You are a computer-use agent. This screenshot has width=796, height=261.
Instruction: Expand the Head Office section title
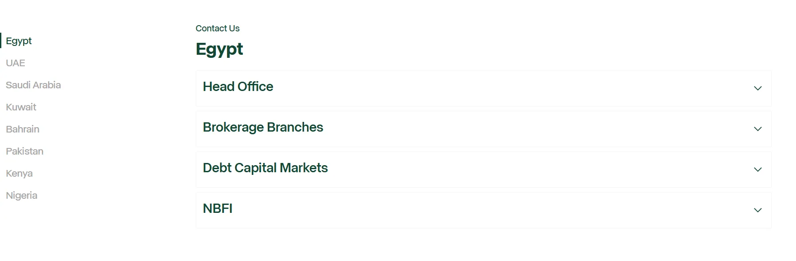point(238,87)
